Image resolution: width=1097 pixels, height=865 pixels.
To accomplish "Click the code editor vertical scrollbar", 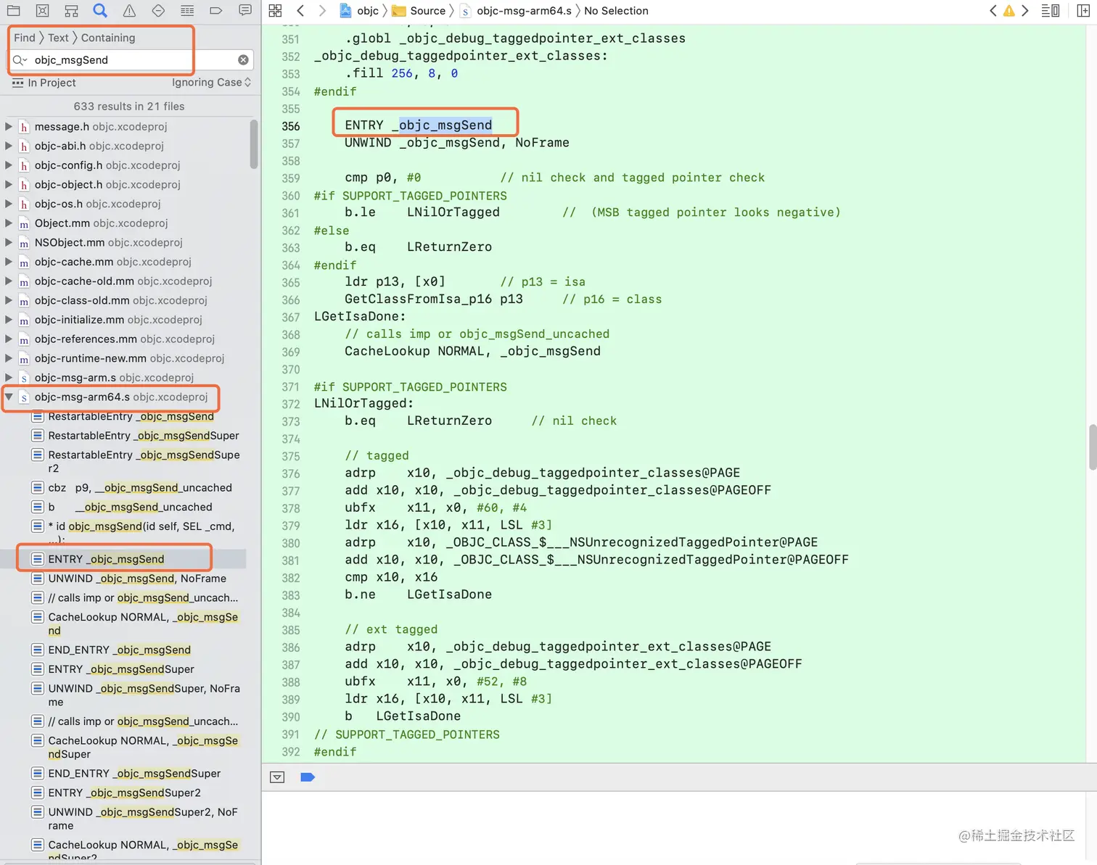I will [x=1093, y=447].
